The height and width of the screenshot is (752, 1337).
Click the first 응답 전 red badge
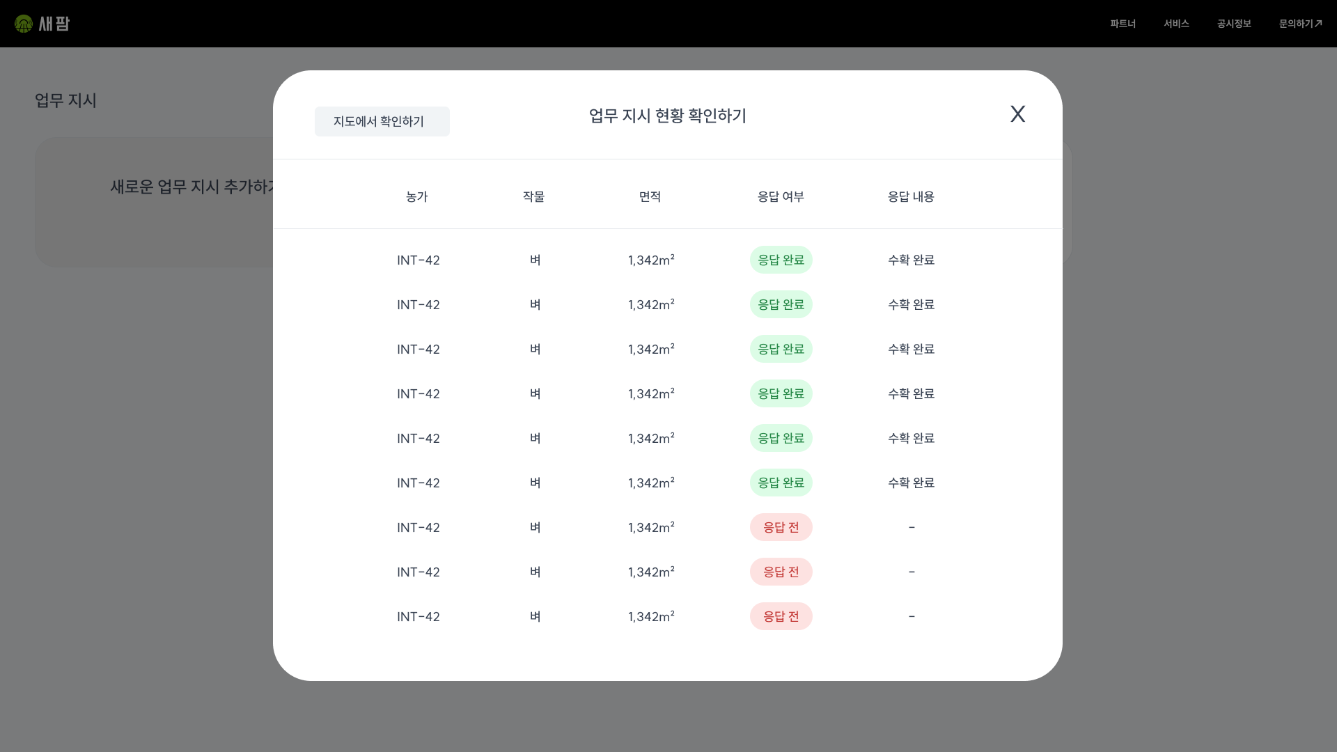pyautogui.click(x=781, y=527)
